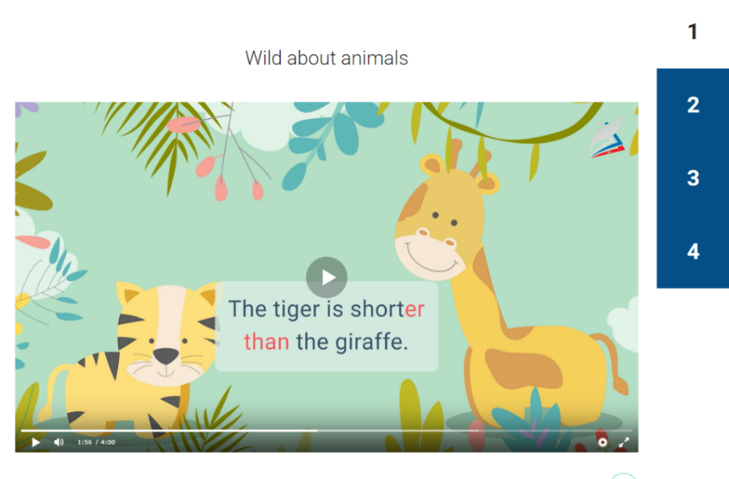Screen dimensions: 729x479
Task: Click the tiger is shorter caption box
Action: coord(326,326)
